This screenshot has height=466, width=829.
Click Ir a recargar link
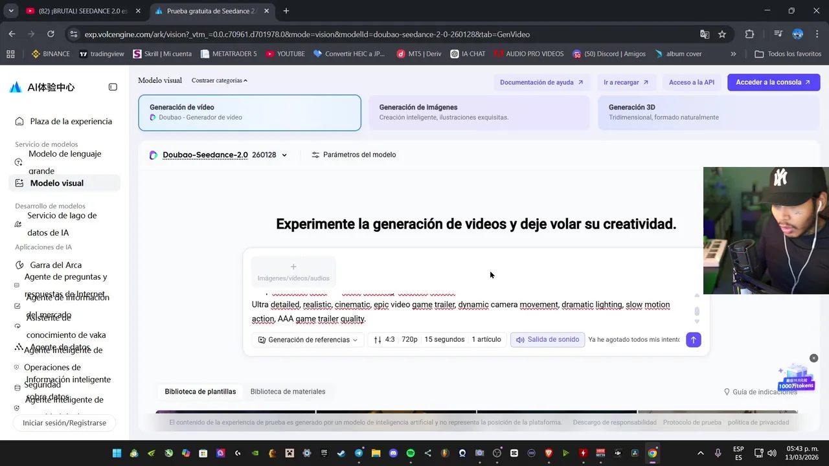tap(626, 82)
